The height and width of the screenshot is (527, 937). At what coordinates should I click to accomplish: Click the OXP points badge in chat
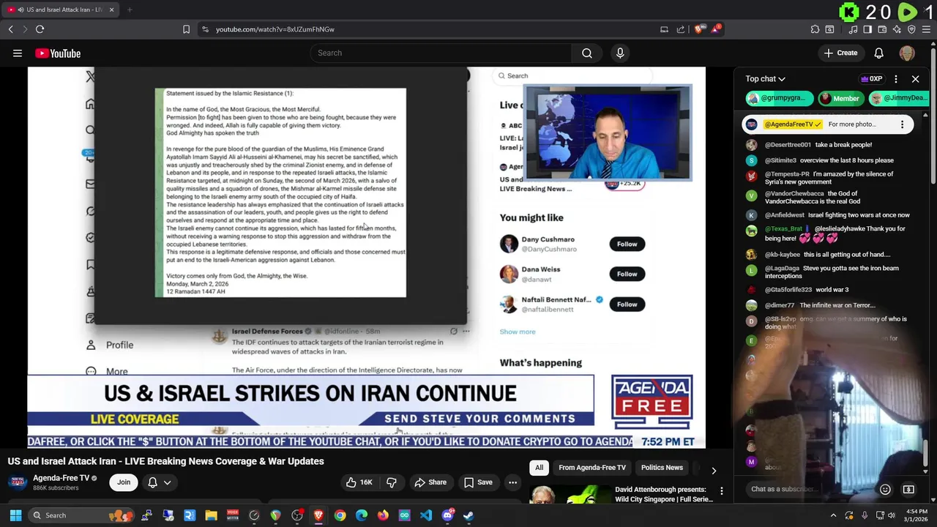[871, 78]
